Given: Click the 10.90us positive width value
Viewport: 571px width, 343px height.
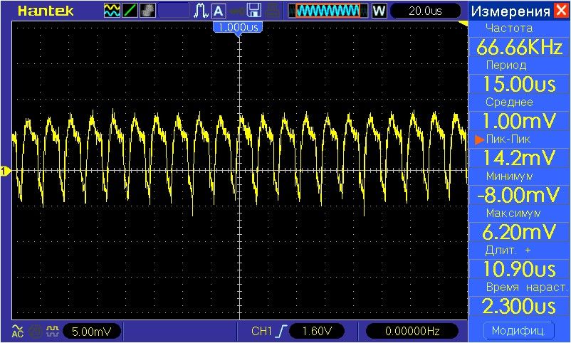Looking at the screenshot, I should coord(519,270).
